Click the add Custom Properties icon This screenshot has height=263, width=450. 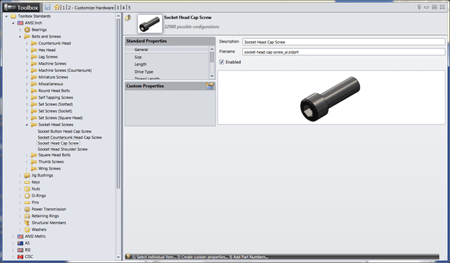pos(210,86)
